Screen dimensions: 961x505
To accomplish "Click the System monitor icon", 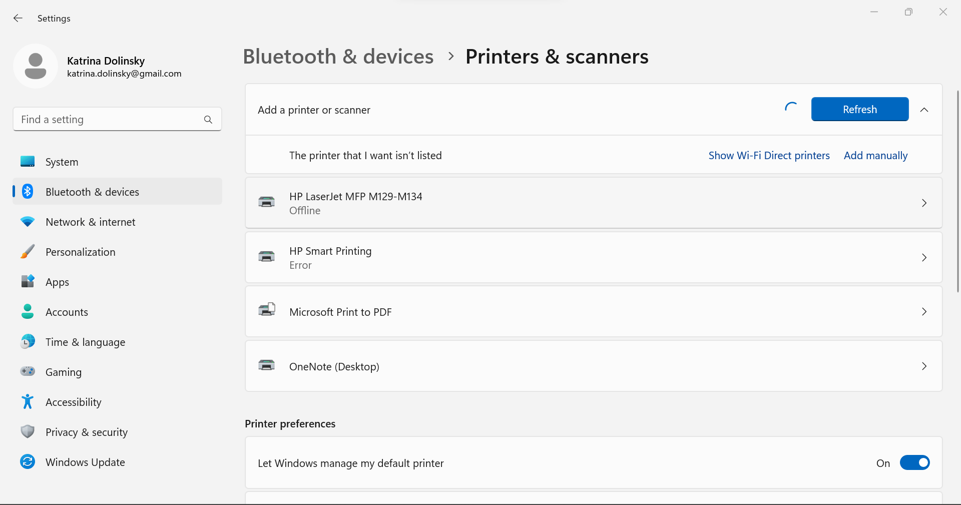I will click(28, 162).
